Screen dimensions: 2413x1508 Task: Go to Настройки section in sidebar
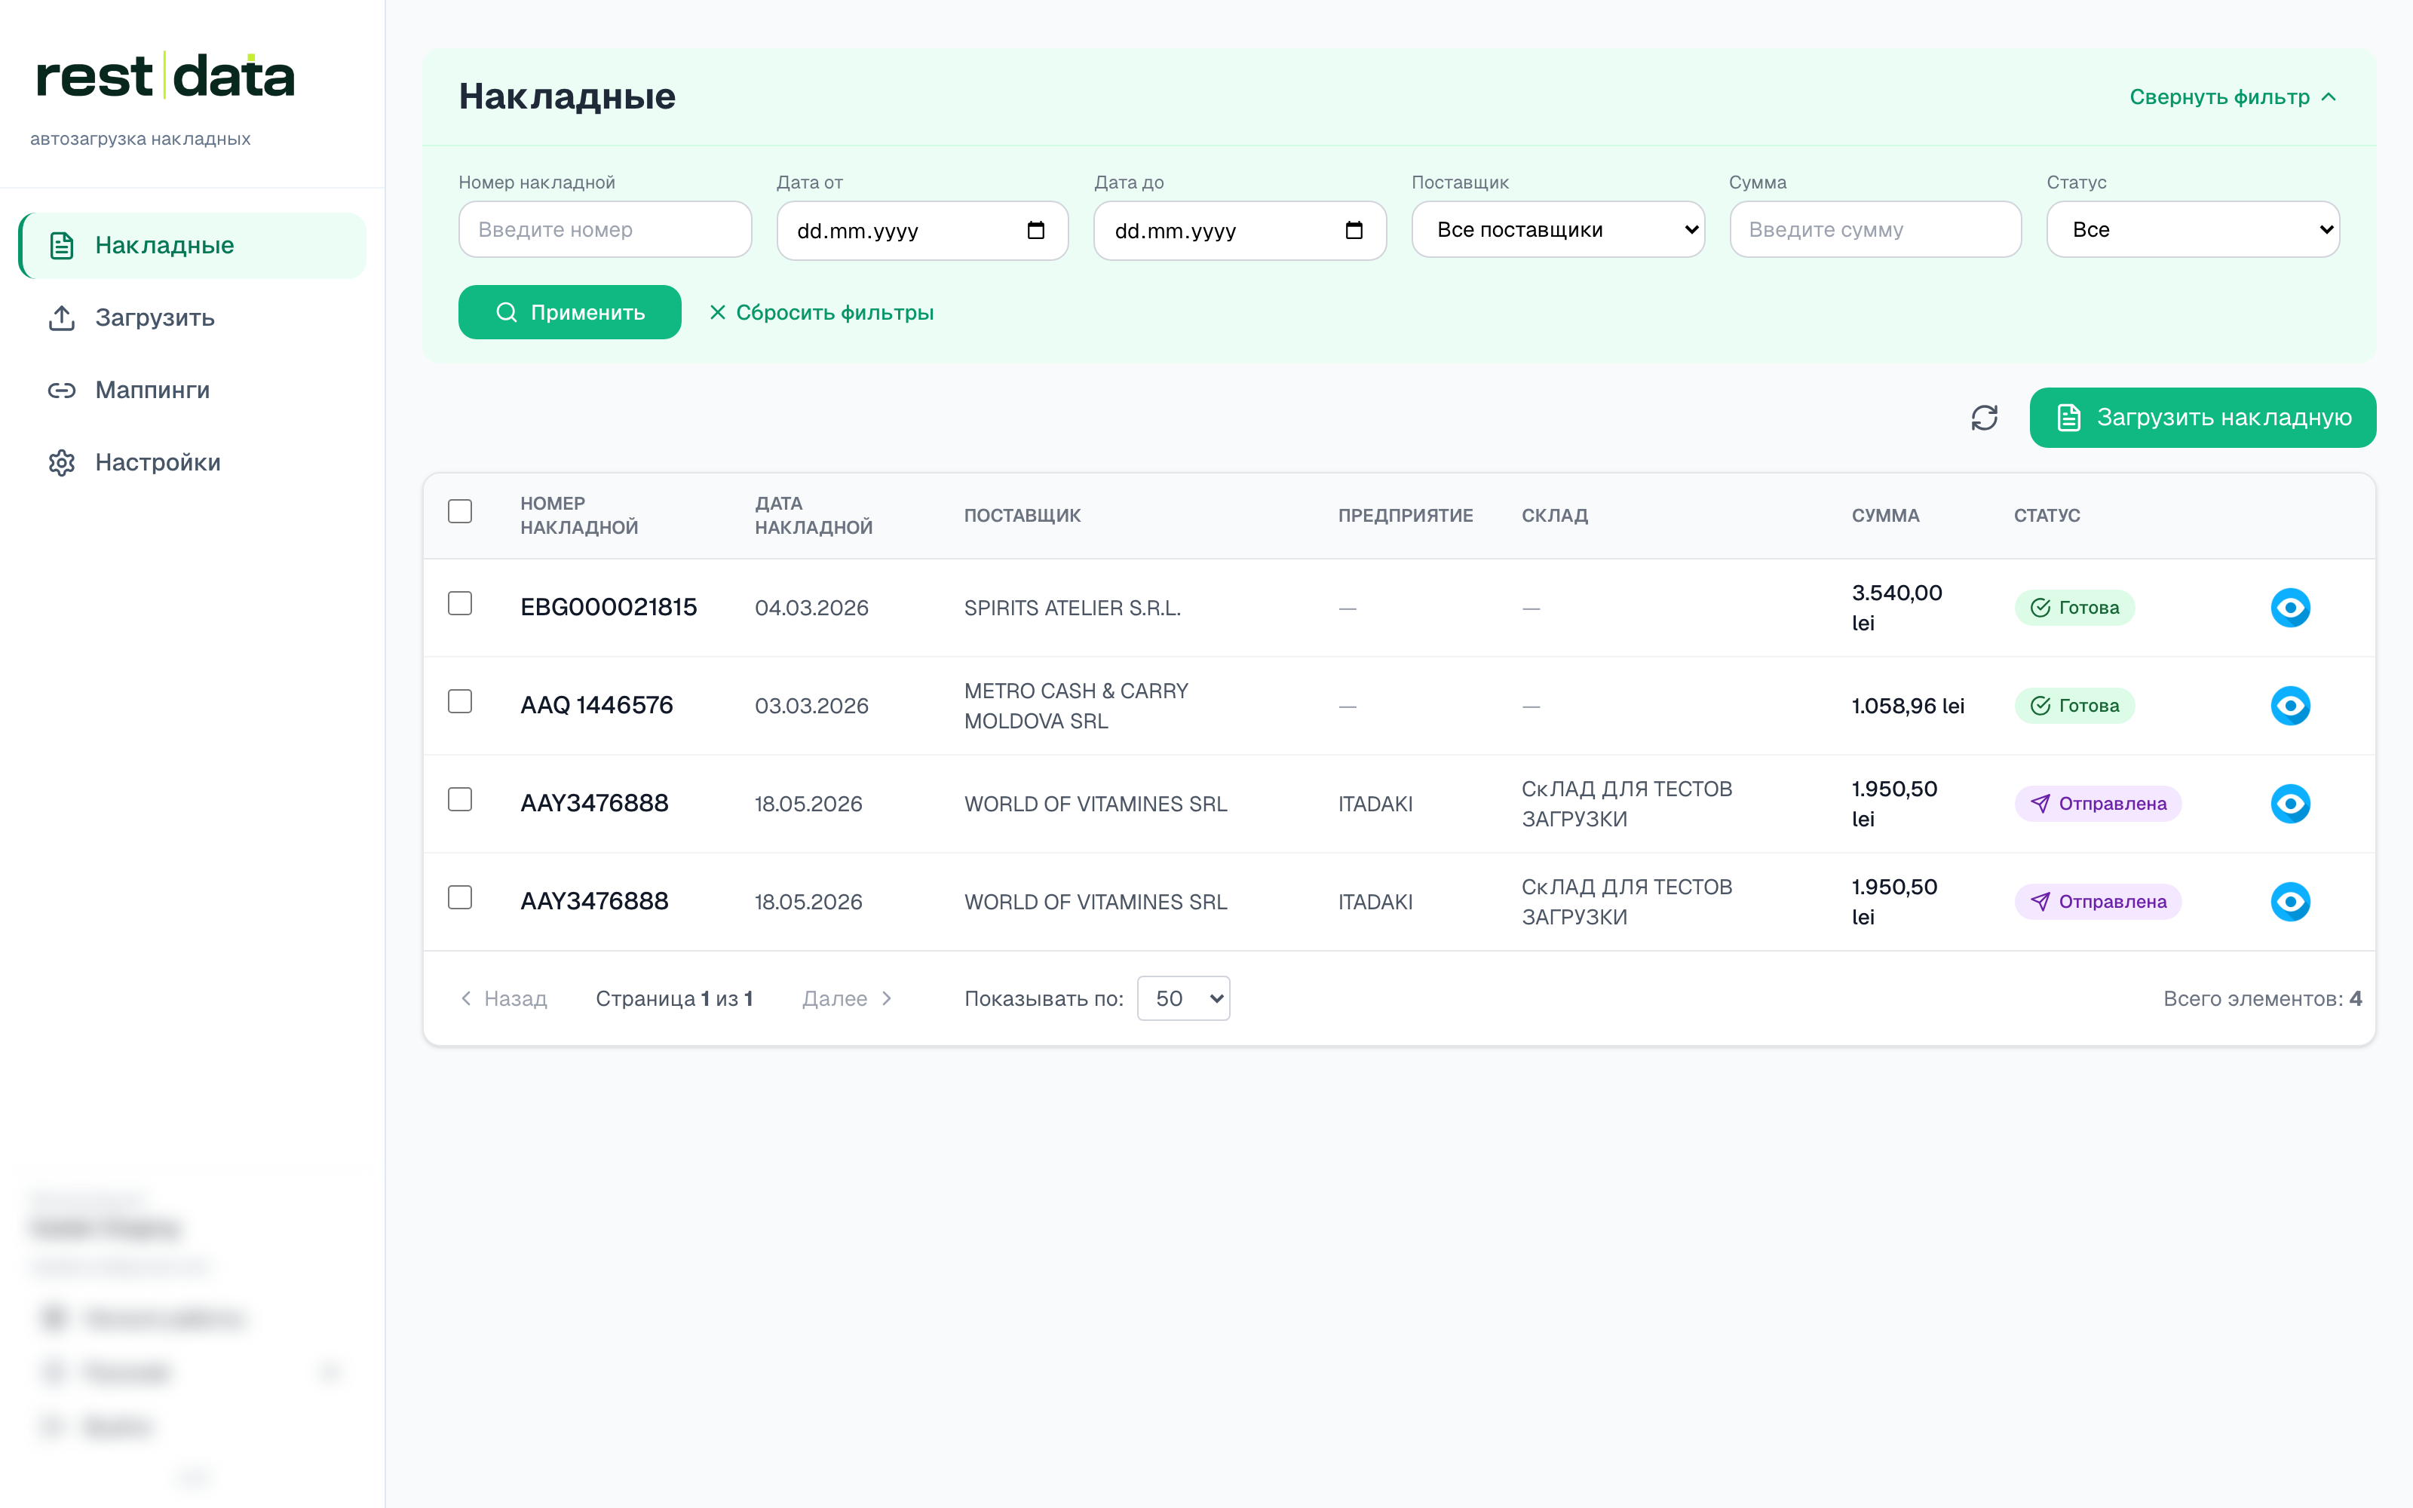(x=192, y=463)
